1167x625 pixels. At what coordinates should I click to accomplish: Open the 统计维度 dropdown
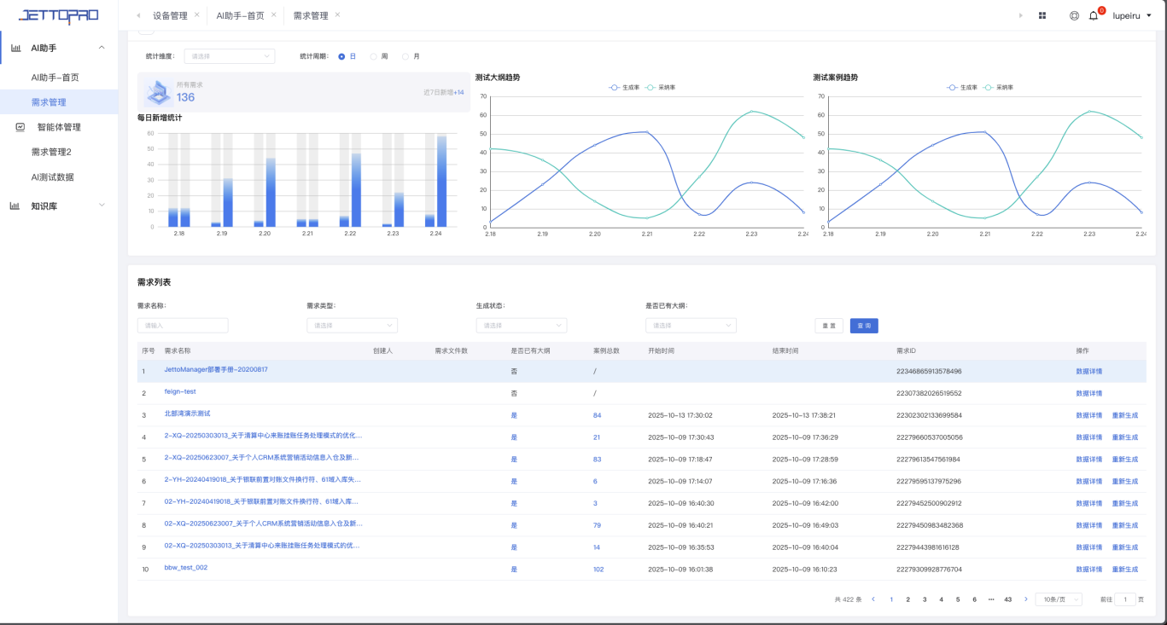[x=229, y=56]
